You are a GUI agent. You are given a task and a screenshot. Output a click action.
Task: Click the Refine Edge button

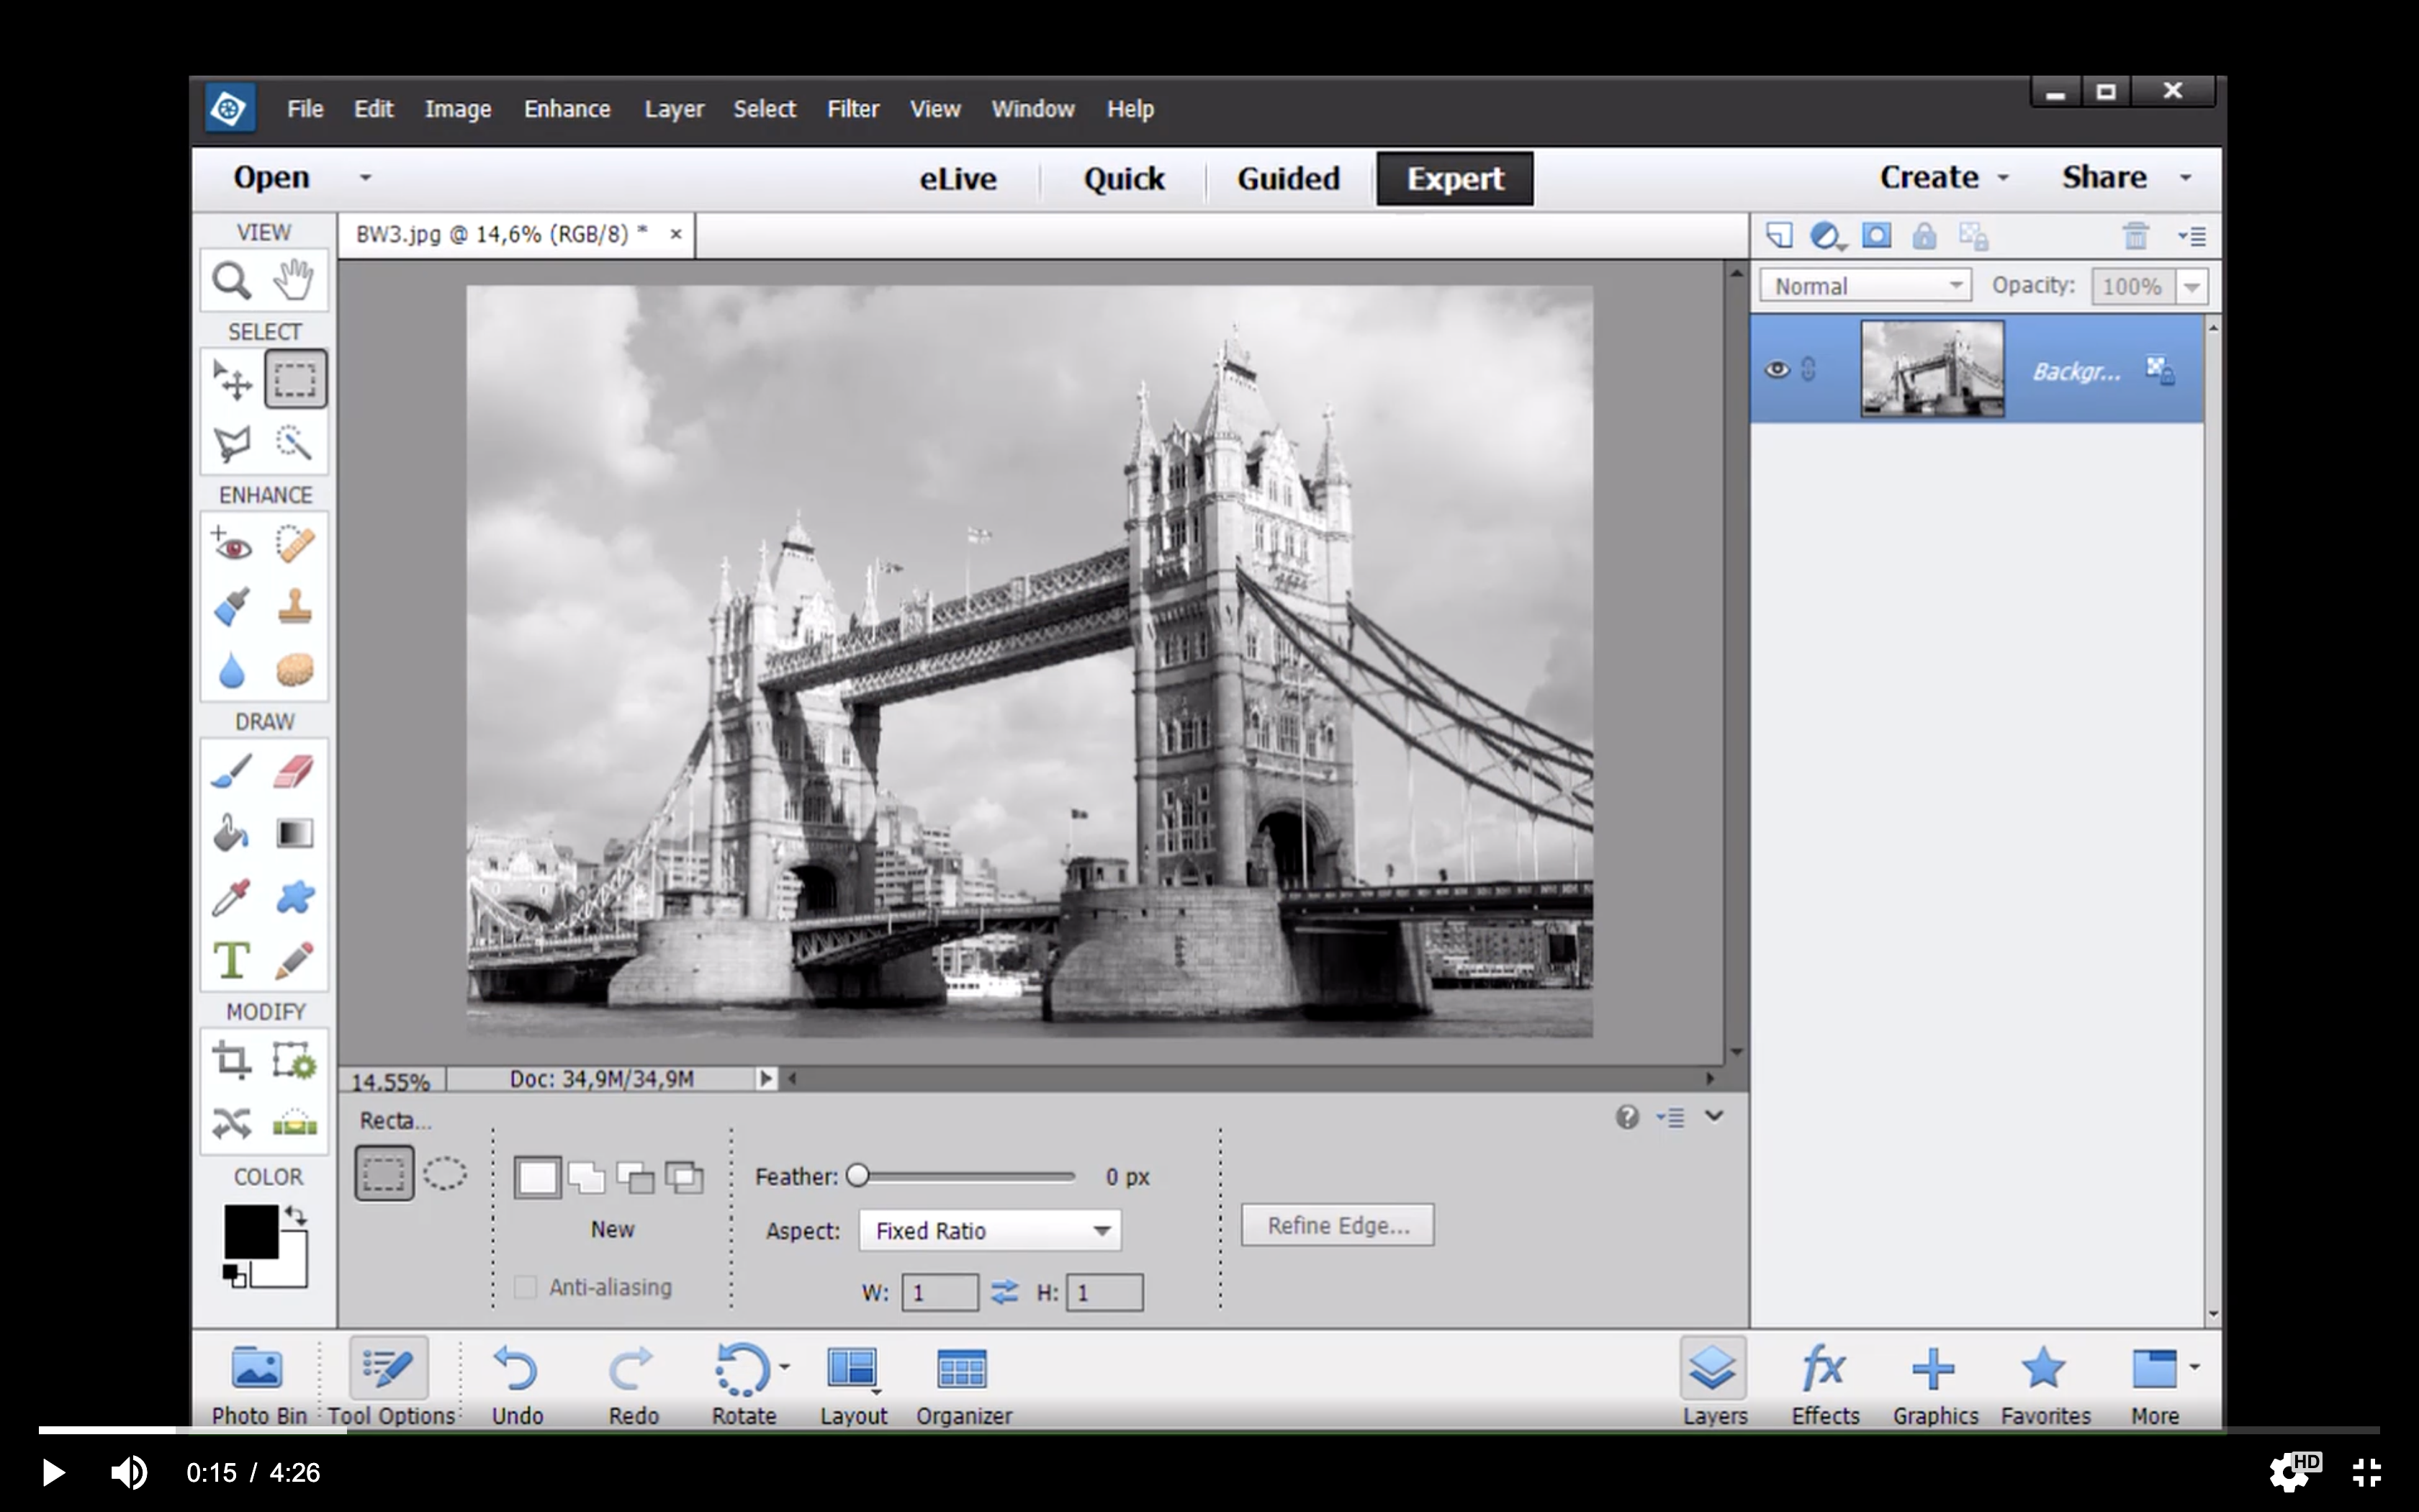click(1338, 1225)
